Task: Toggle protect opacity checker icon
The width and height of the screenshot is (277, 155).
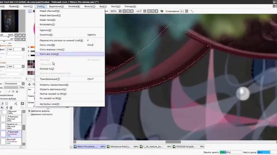Action: click(6, 92)
